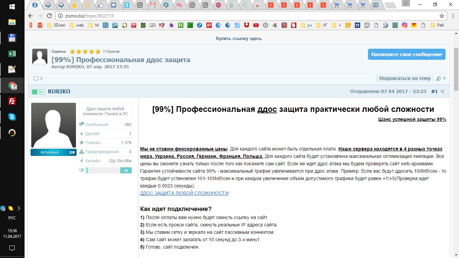Open the 'web' bookmarks folder

point(77,25)
